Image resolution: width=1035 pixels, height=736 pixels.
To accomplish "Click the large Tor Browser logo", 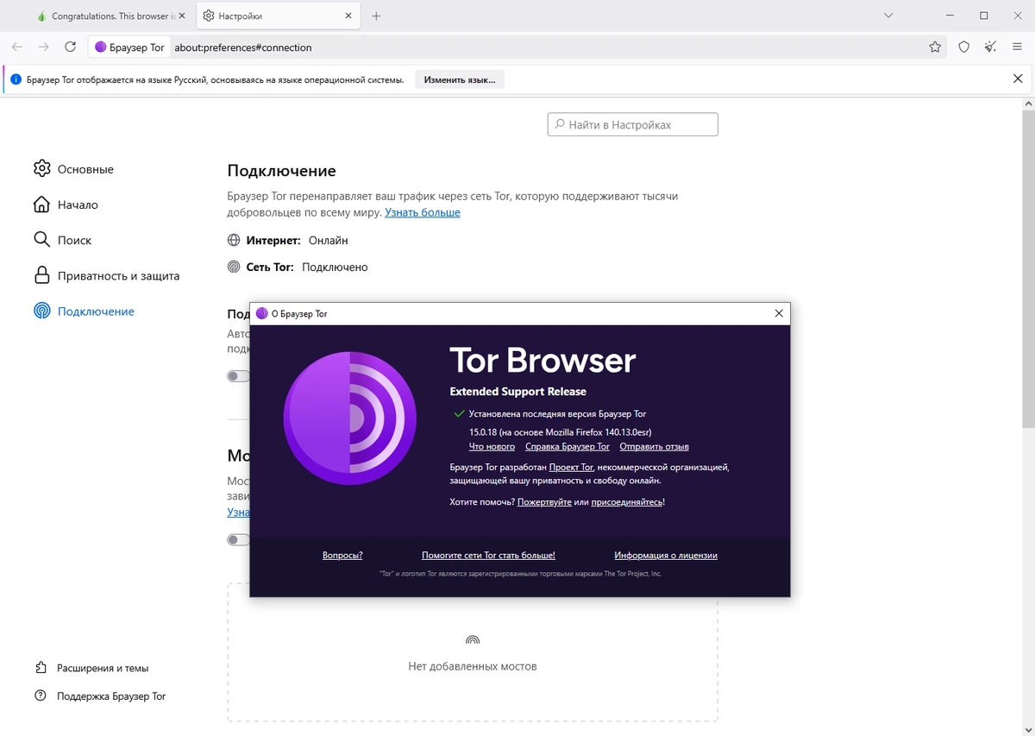I will (x=350, y=418).
